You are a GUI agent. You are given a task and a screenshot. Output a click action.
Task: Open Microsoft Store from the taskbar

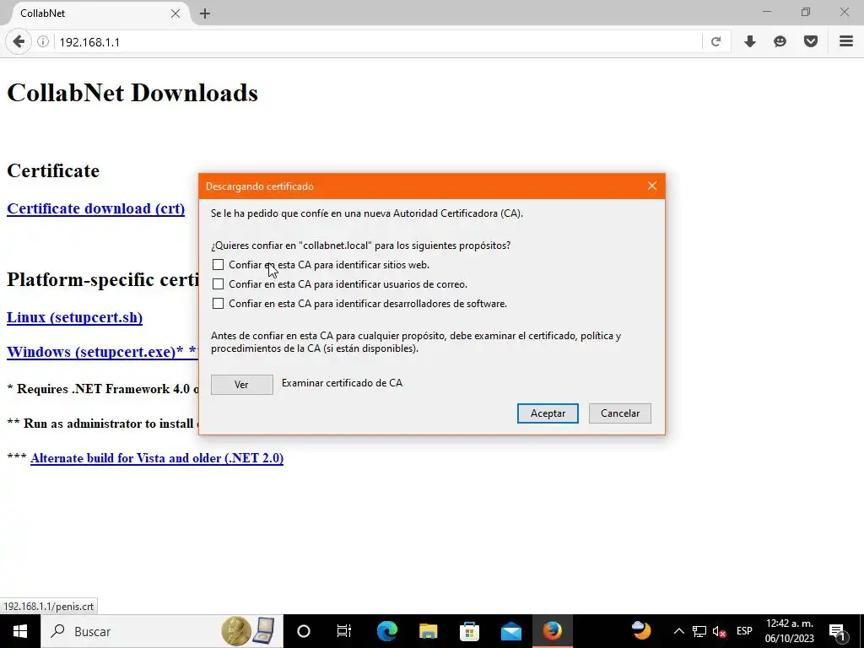(x=469, y=631)
